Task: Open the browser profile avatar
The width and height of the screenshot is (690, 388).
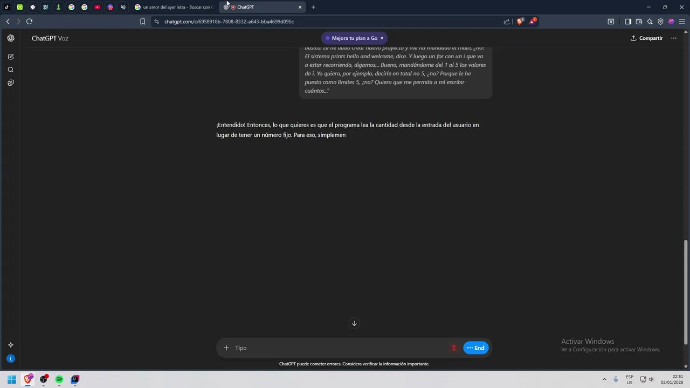Action: click(671, 22)
